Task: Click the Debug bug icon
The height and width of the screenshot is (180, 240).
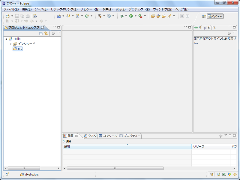Action: (121, 16)
